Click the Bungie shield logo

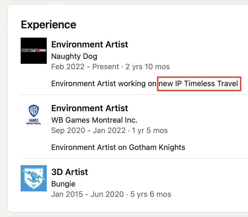[x=34, y=178]
